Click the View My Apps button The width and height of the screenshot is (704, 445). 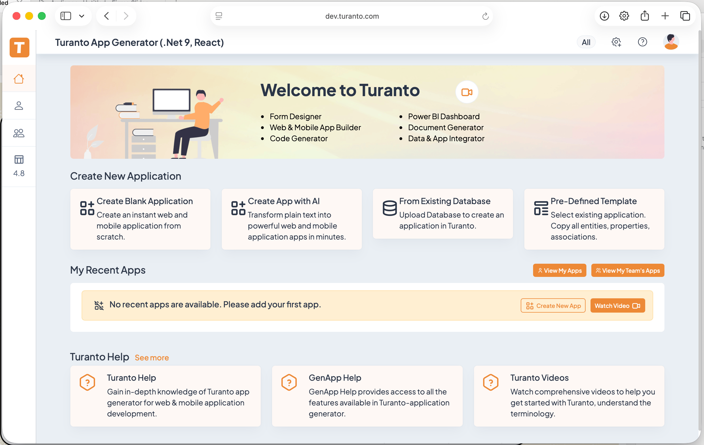(559, 271)
